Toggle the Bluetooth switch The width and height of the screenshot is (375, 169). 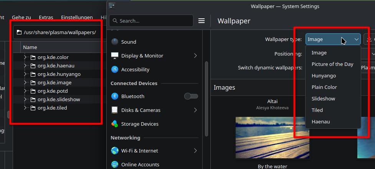(x=191, y=96)
